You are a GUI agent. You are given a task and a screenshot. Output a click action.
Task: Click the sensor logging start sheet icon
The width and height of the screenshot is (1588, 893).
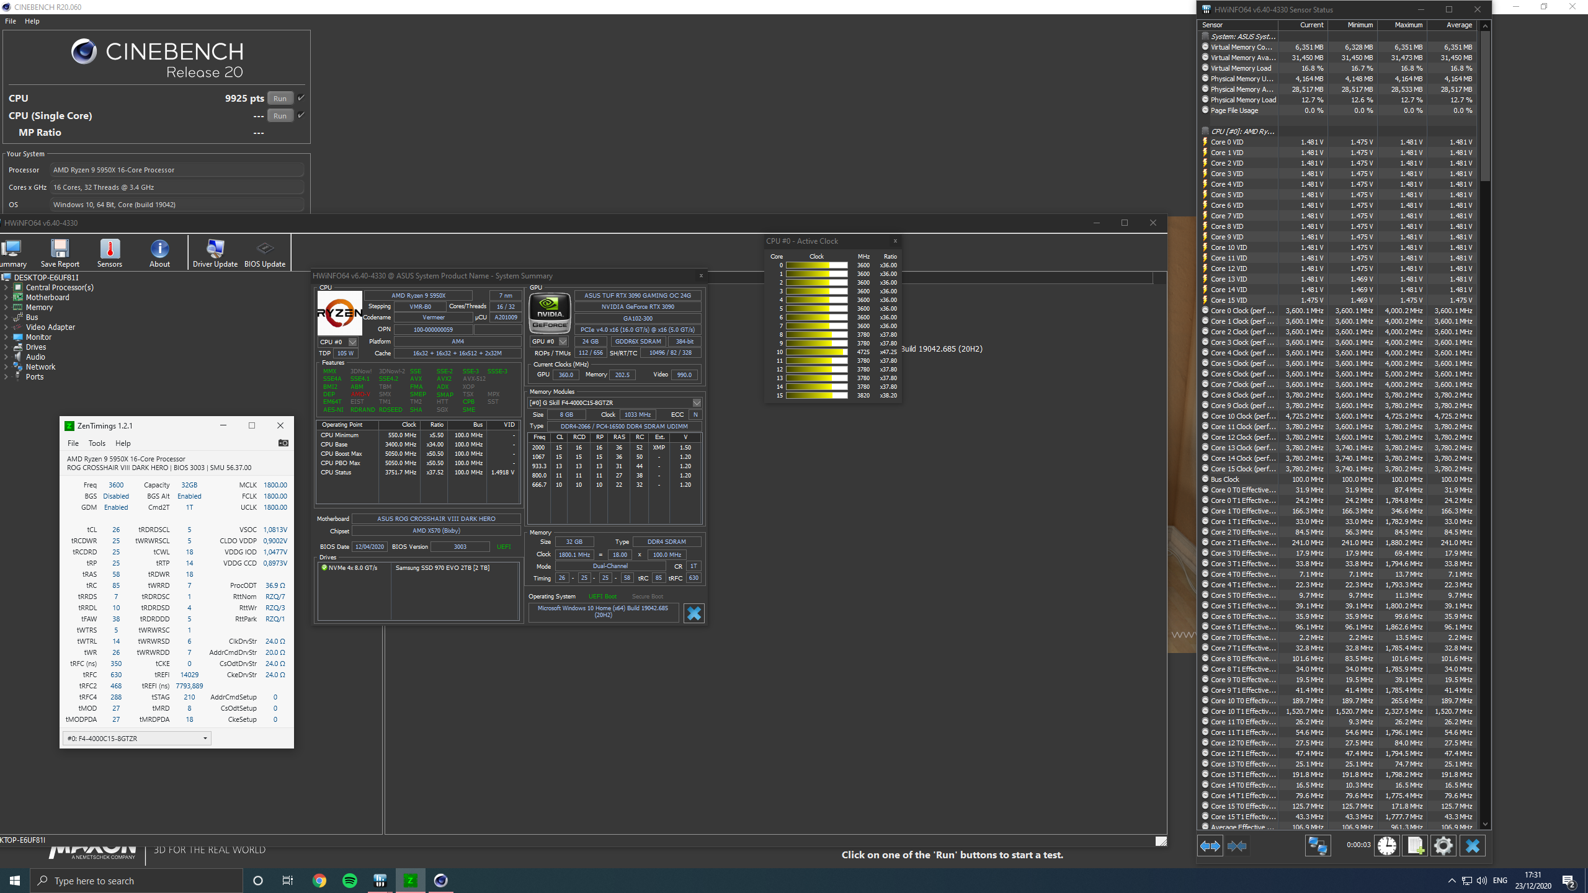coord(1416,846)
